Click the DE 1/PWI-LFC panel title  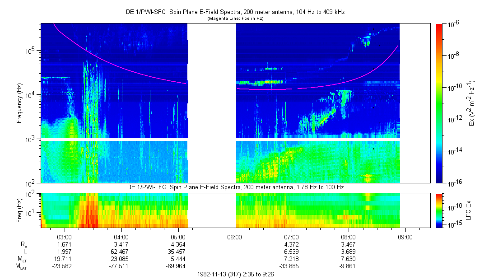coord(235,187)
